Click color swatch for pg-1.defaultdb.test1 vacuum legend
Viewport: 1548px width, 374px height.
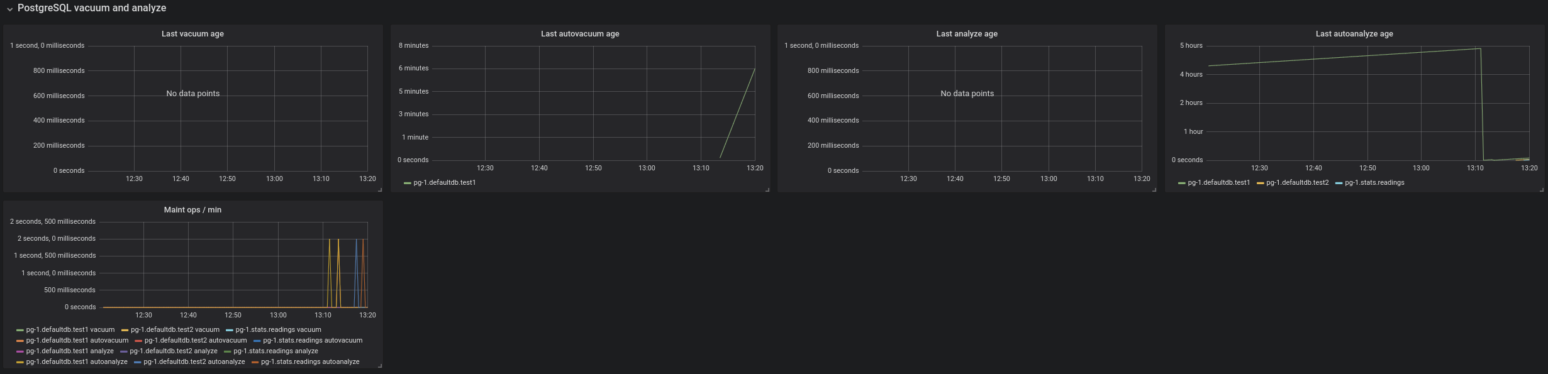click(x=20, y=330)
